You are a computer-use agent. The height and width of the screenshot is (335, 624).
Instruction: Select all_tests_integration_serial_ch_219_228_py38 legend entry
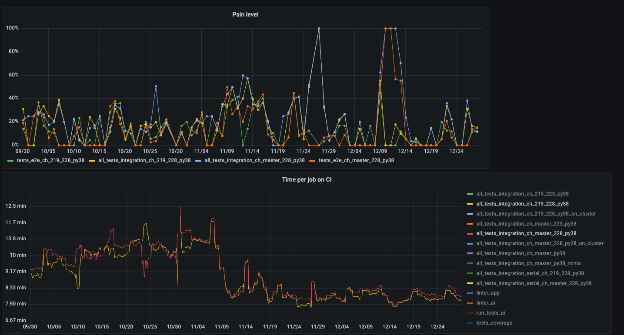tap(530, 273)
